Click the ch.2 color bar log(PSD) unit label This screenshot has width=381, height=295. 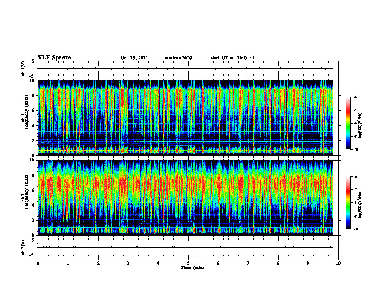360,205
